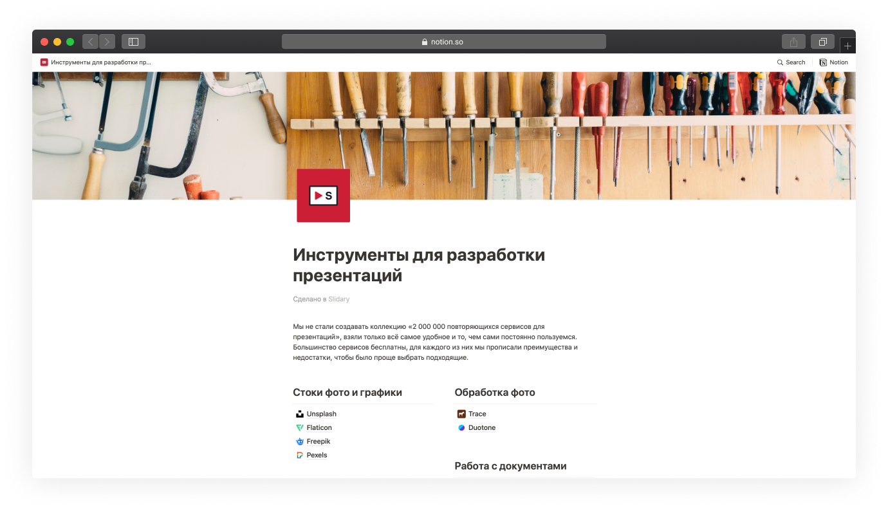
Task: Minimize window with yellow button
Action: click(x=57, y=42)
